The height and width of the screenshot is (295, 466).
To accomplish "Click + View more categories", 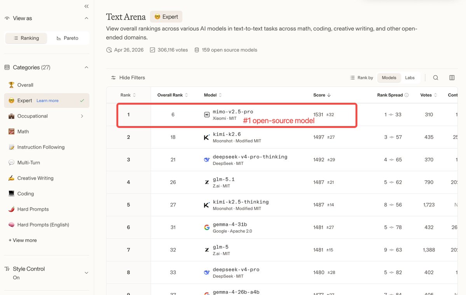I will click(23, 240).
